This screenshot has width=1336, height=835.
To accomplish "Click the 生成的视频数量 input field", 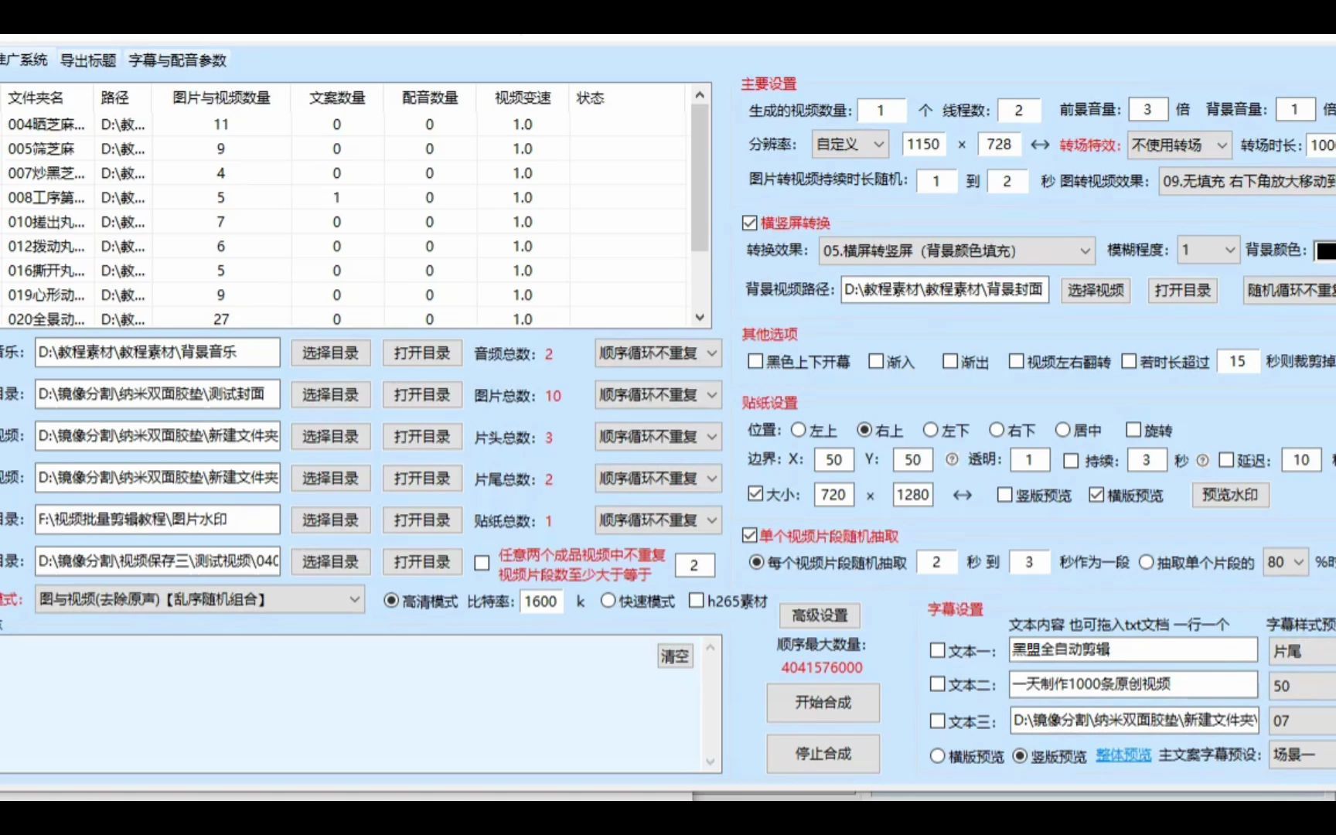I will point(881,110).
